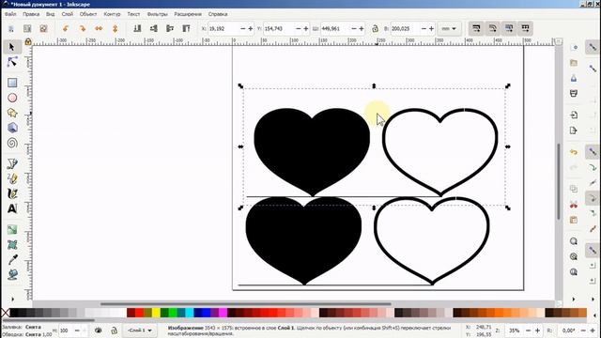Toggle scale rounded corners option
This screenshot has width=601, height=338.
click(492, 29)
